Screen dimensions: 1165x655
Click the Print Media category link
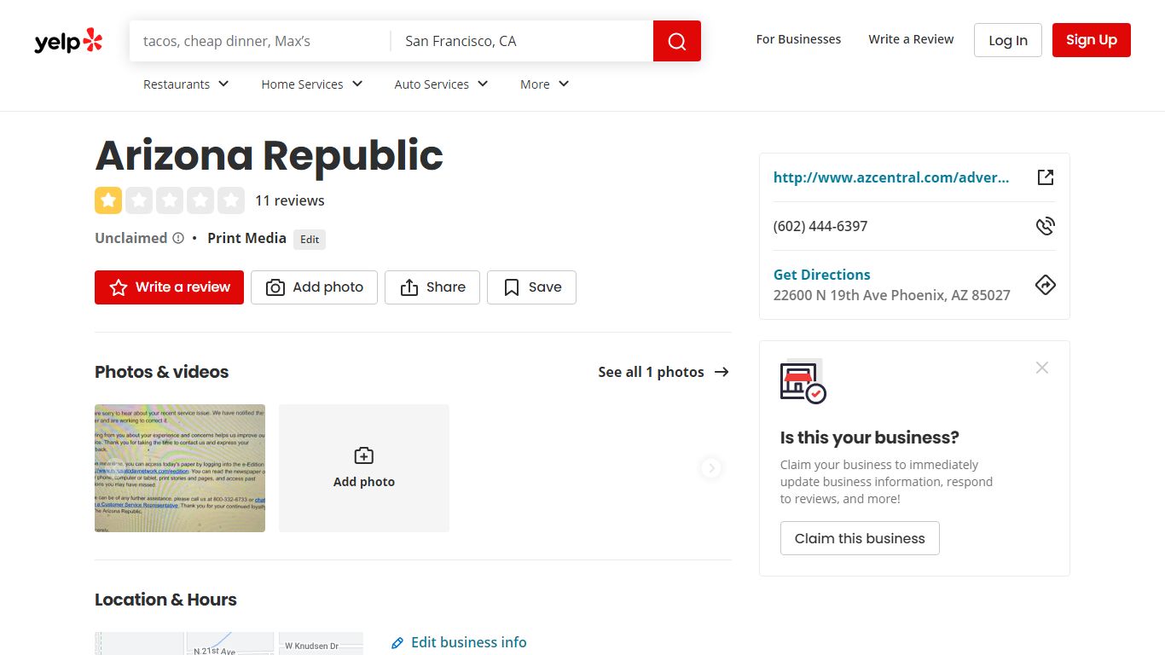coord(246,238)
